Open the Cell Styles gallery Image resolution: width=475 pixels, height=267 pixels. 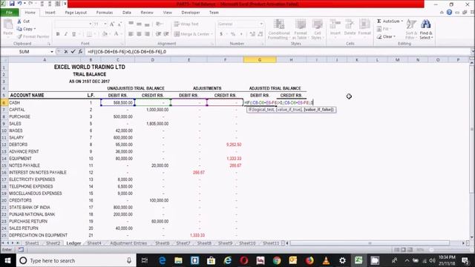coord(317,29)
